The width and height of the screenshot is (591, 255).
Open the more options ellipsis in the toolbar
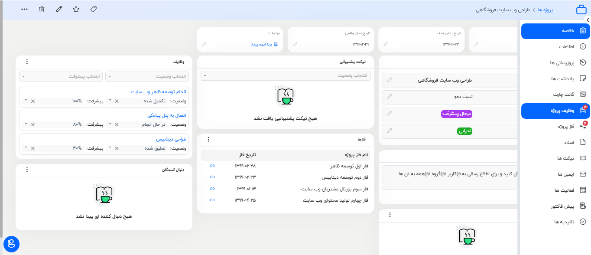pyautogui.click(x=25, y=9)
